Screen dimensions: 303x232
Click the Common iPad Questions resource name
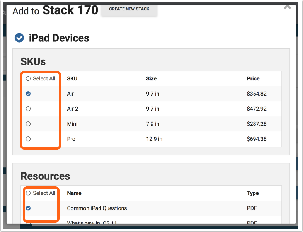point(97,208)
